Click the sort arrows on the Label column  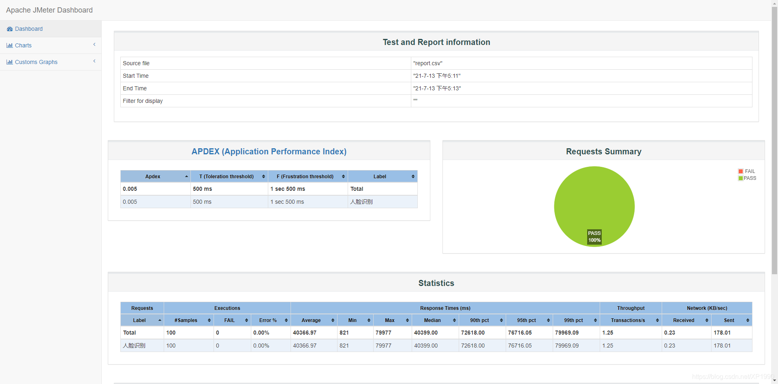(413, 176)
